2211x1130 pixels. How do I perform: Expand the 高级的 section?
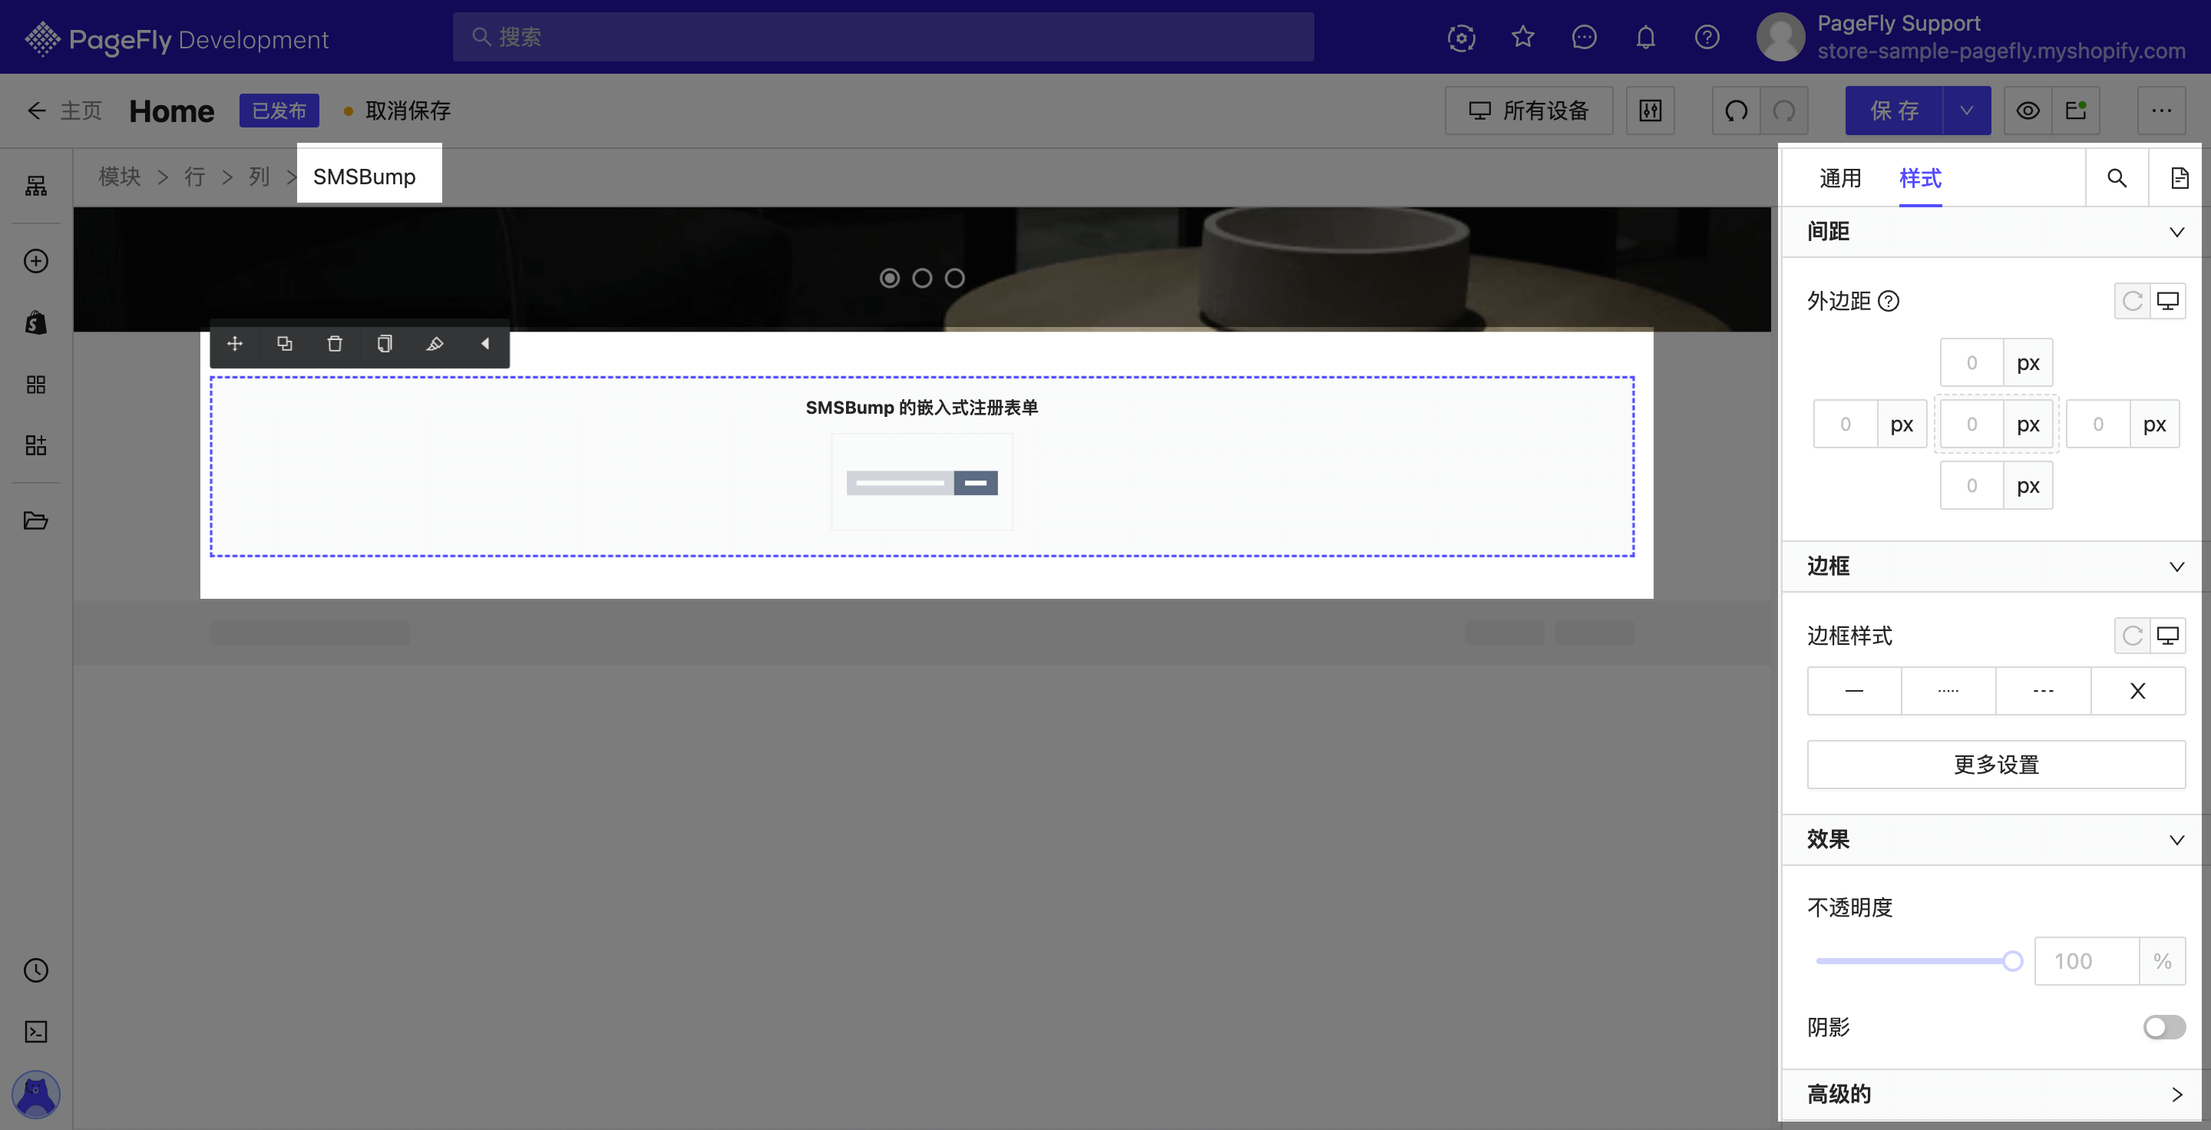[2176, 1095]
